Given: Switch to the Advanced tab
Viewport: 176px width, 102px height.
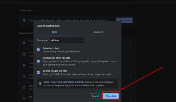Looking at the screenshot, I should [x=98, y=32].
